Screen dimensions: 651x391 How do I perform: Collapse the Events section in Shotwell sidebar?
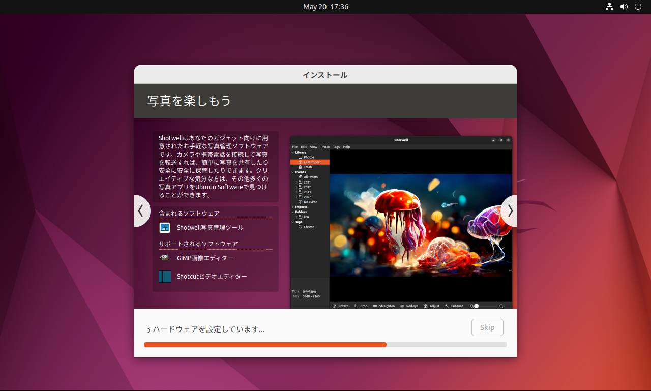tap(292, 172)
